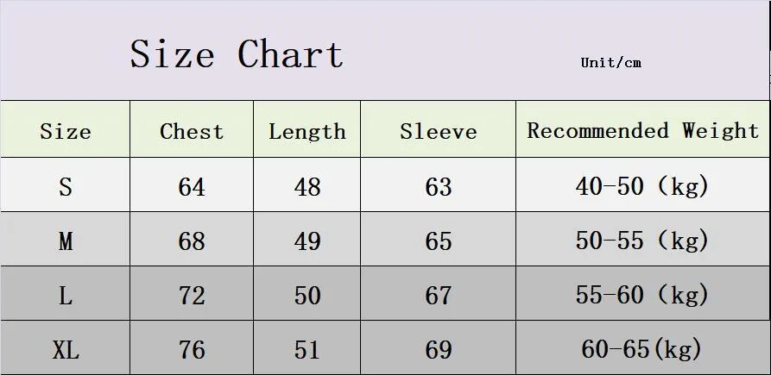Screen dimensions: 771x375
Task: Select chest value 64 cell
Action: 192,185
